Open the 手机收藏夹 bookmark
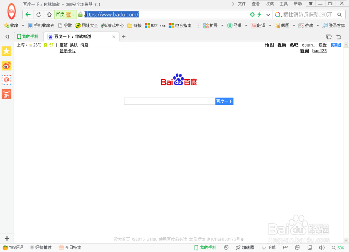 click(42, 26)
